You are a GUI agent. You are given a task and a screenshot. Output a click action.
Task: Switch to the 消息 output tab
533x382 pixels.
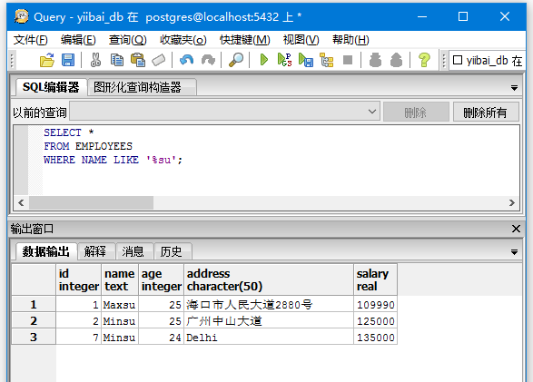pos(133,251)
